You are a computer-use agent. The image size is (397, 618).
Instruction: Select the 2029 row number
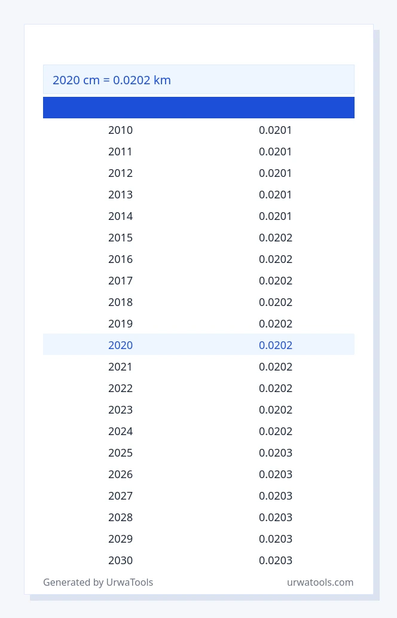click(x=121, y=539)
